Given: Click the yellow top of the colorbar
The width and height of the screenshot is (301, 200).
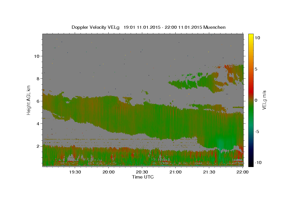Looking at the screenshot, I should pyautogui.click(x=251, y=36).
